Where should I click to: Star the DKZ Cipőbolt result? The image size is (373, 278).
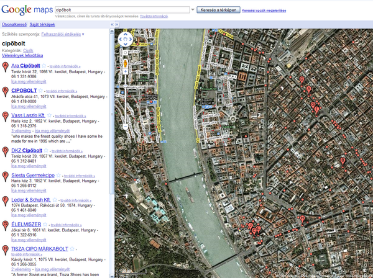[x=46, y=151]
